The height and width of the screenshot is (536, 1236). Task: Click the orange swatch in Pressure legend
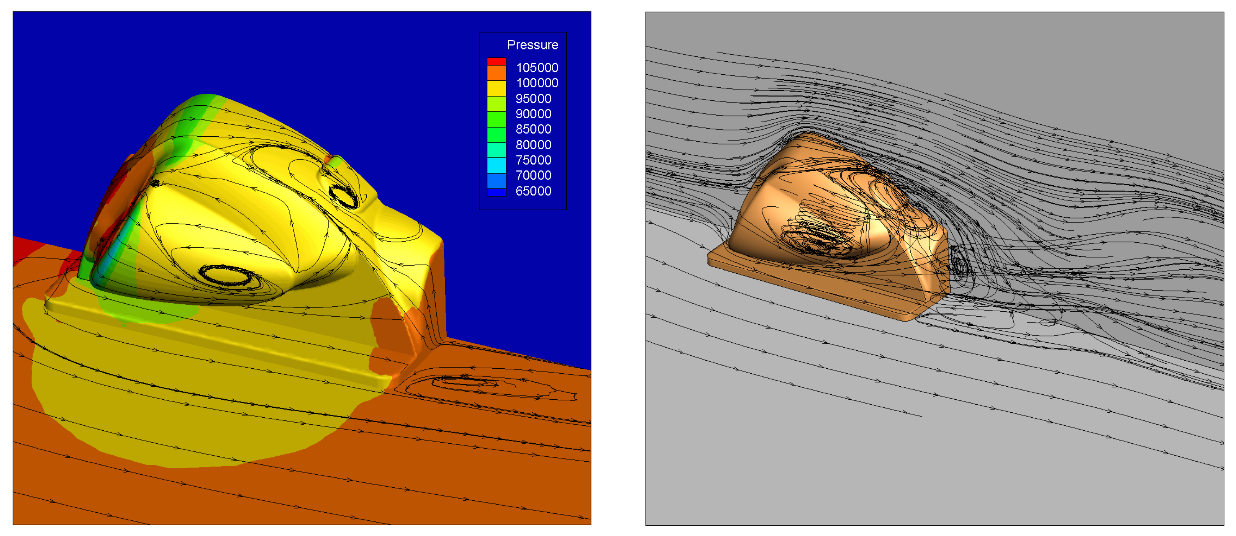[x=496, y=73]
